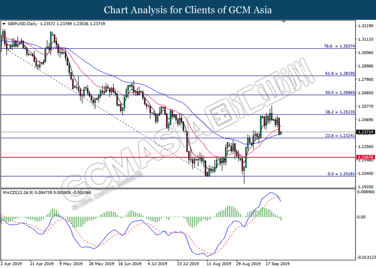Click the chart shift marker at top

point(284,21)
